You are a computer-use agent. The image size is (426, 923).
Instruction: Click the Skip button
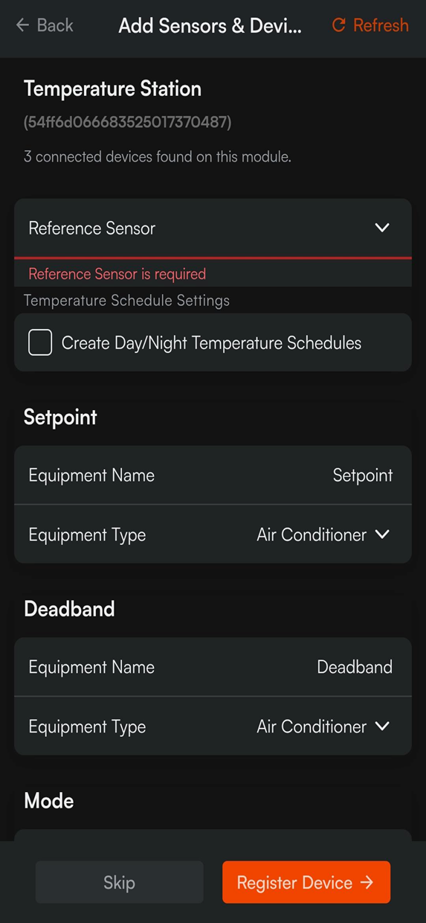click(x=119, y=882)
